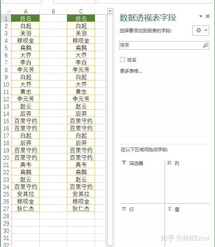Click the 更多表格... link
Viewport: 215px width, 247px height.
[x=131, y=71]
